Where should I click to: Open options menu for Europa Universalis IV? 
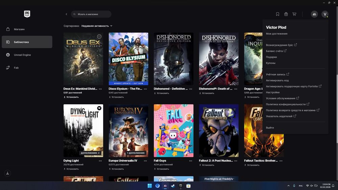click(145, 161)
